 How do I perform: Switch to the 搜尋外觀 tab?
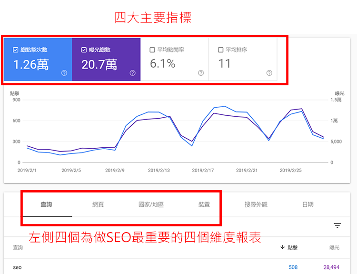pyautogui.click(x=256, y=204)
